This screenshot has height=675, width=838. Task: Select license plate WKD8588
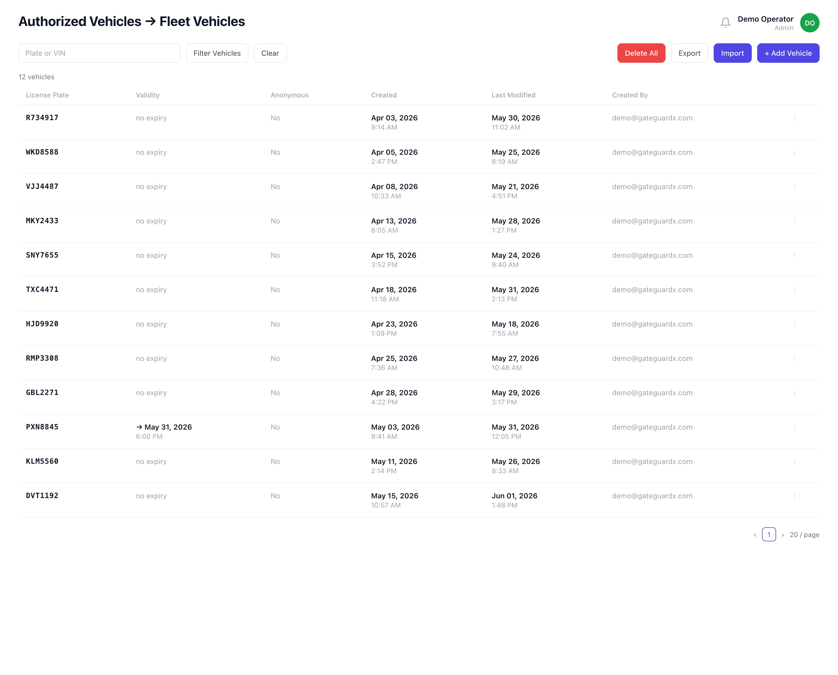click(x=42, y=152)
